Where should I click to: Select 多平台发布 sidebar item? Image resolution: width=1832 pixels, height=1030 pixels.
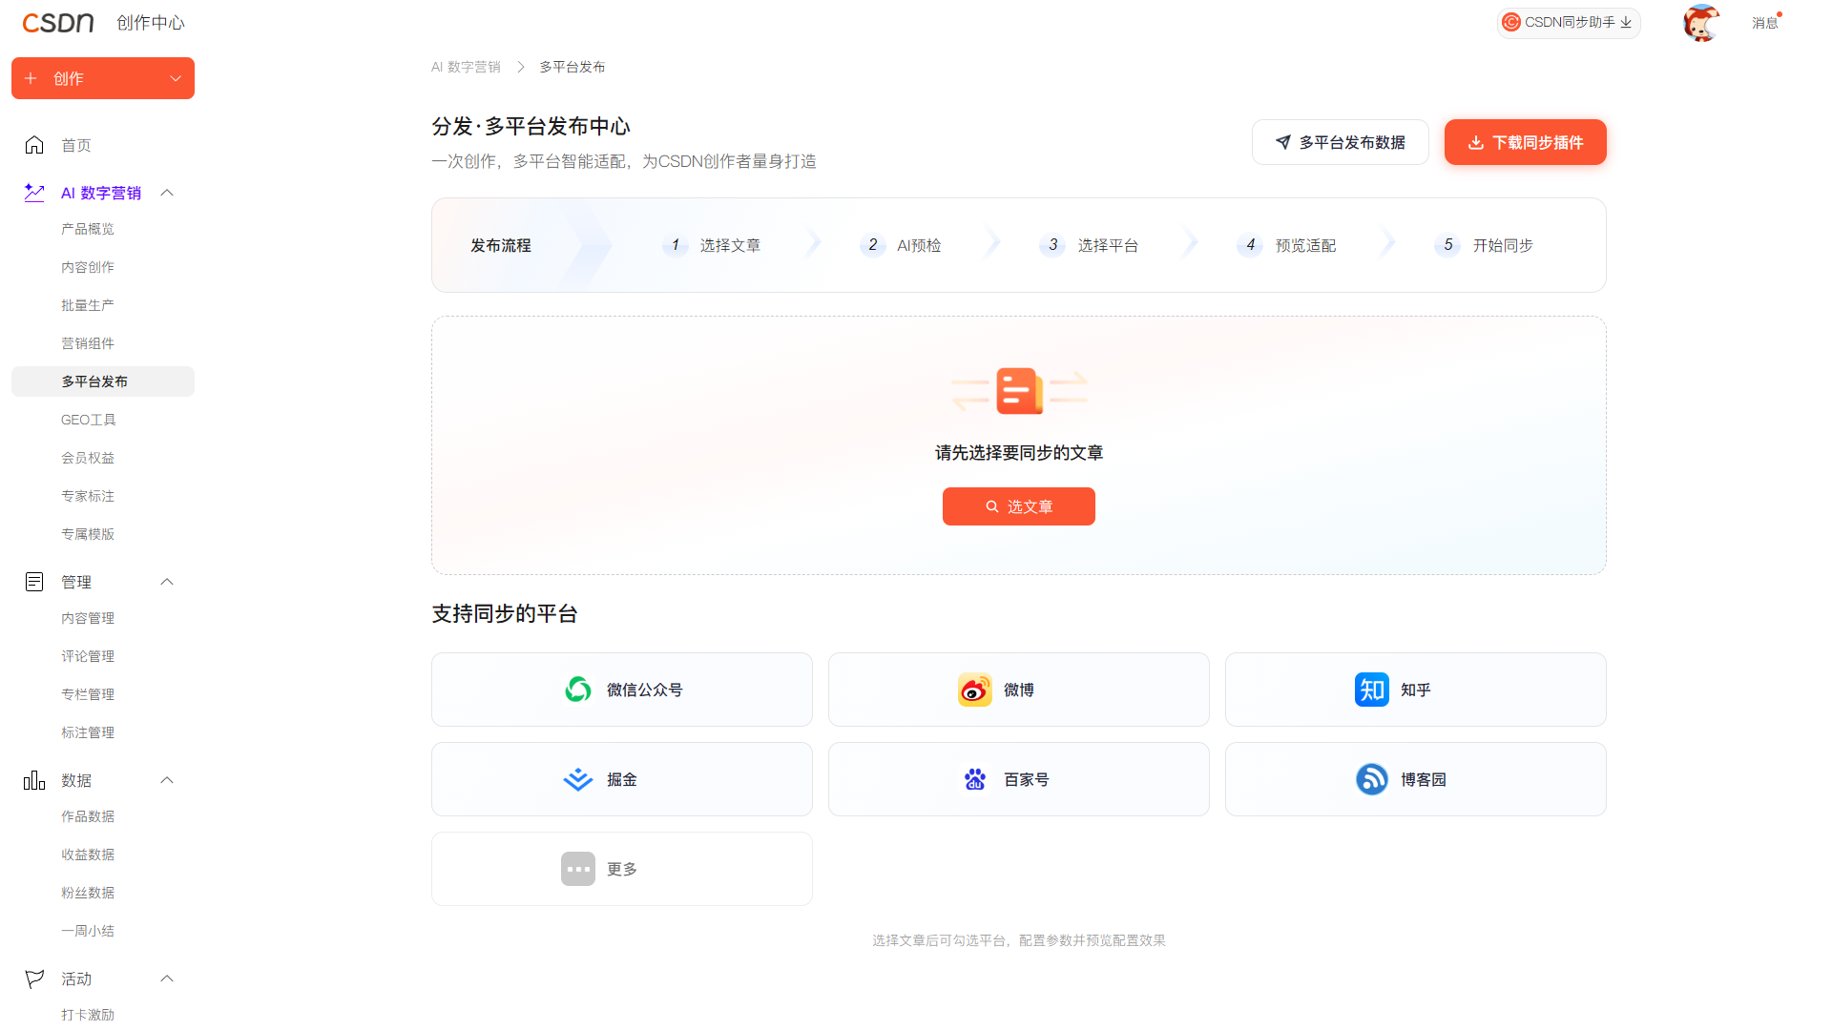[x=103, y=381]
